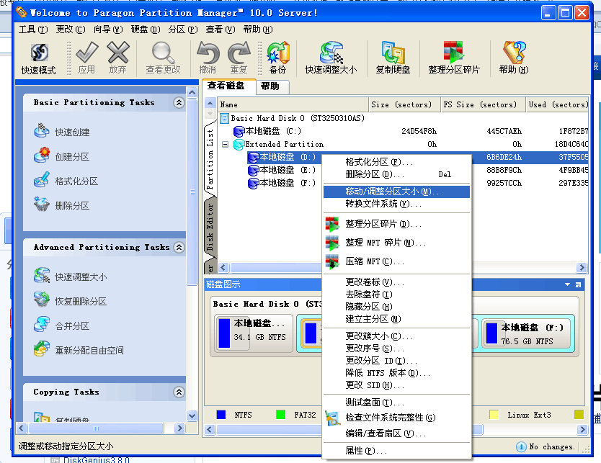601x463 pixels.
Task: Click 创建分区 task in sidebar
Action: 72,157
